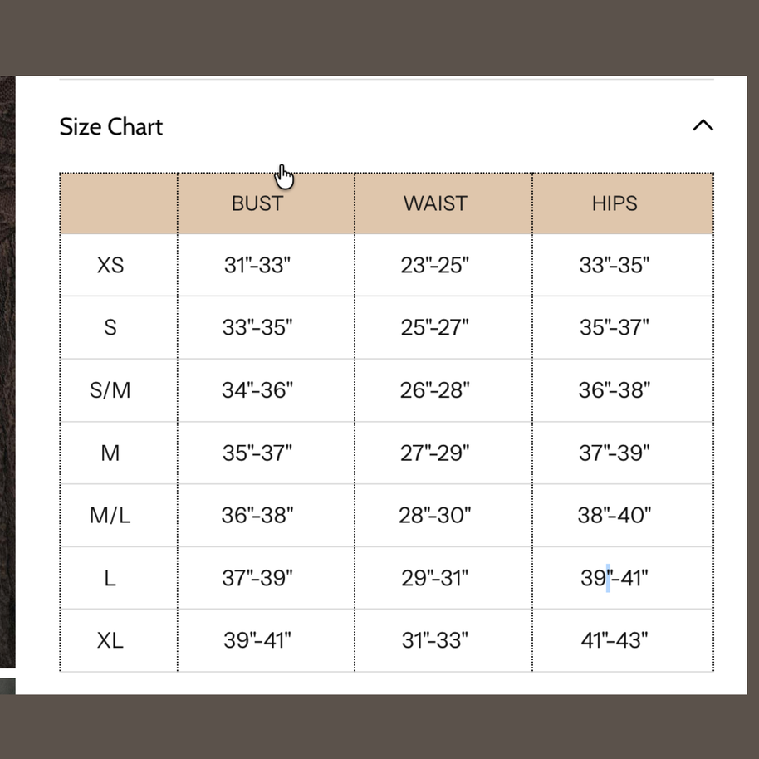Viewport: 759px width, 759px height.
Task: Select the WAIST column header
Action: coord(435,203)
